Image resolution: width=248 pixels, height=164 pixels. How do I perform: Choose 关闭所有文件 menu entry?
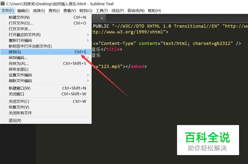[46, 113]
